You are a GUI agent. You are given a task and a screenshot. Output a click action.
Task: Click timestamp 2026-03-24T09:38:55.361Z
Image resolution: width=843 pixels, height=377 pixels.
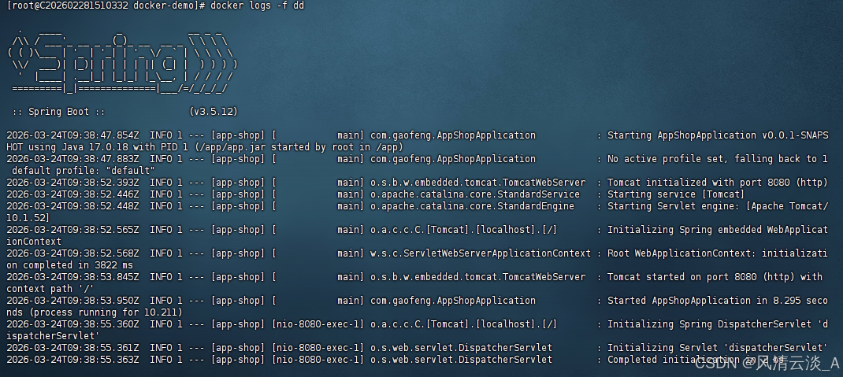[72, 348]
